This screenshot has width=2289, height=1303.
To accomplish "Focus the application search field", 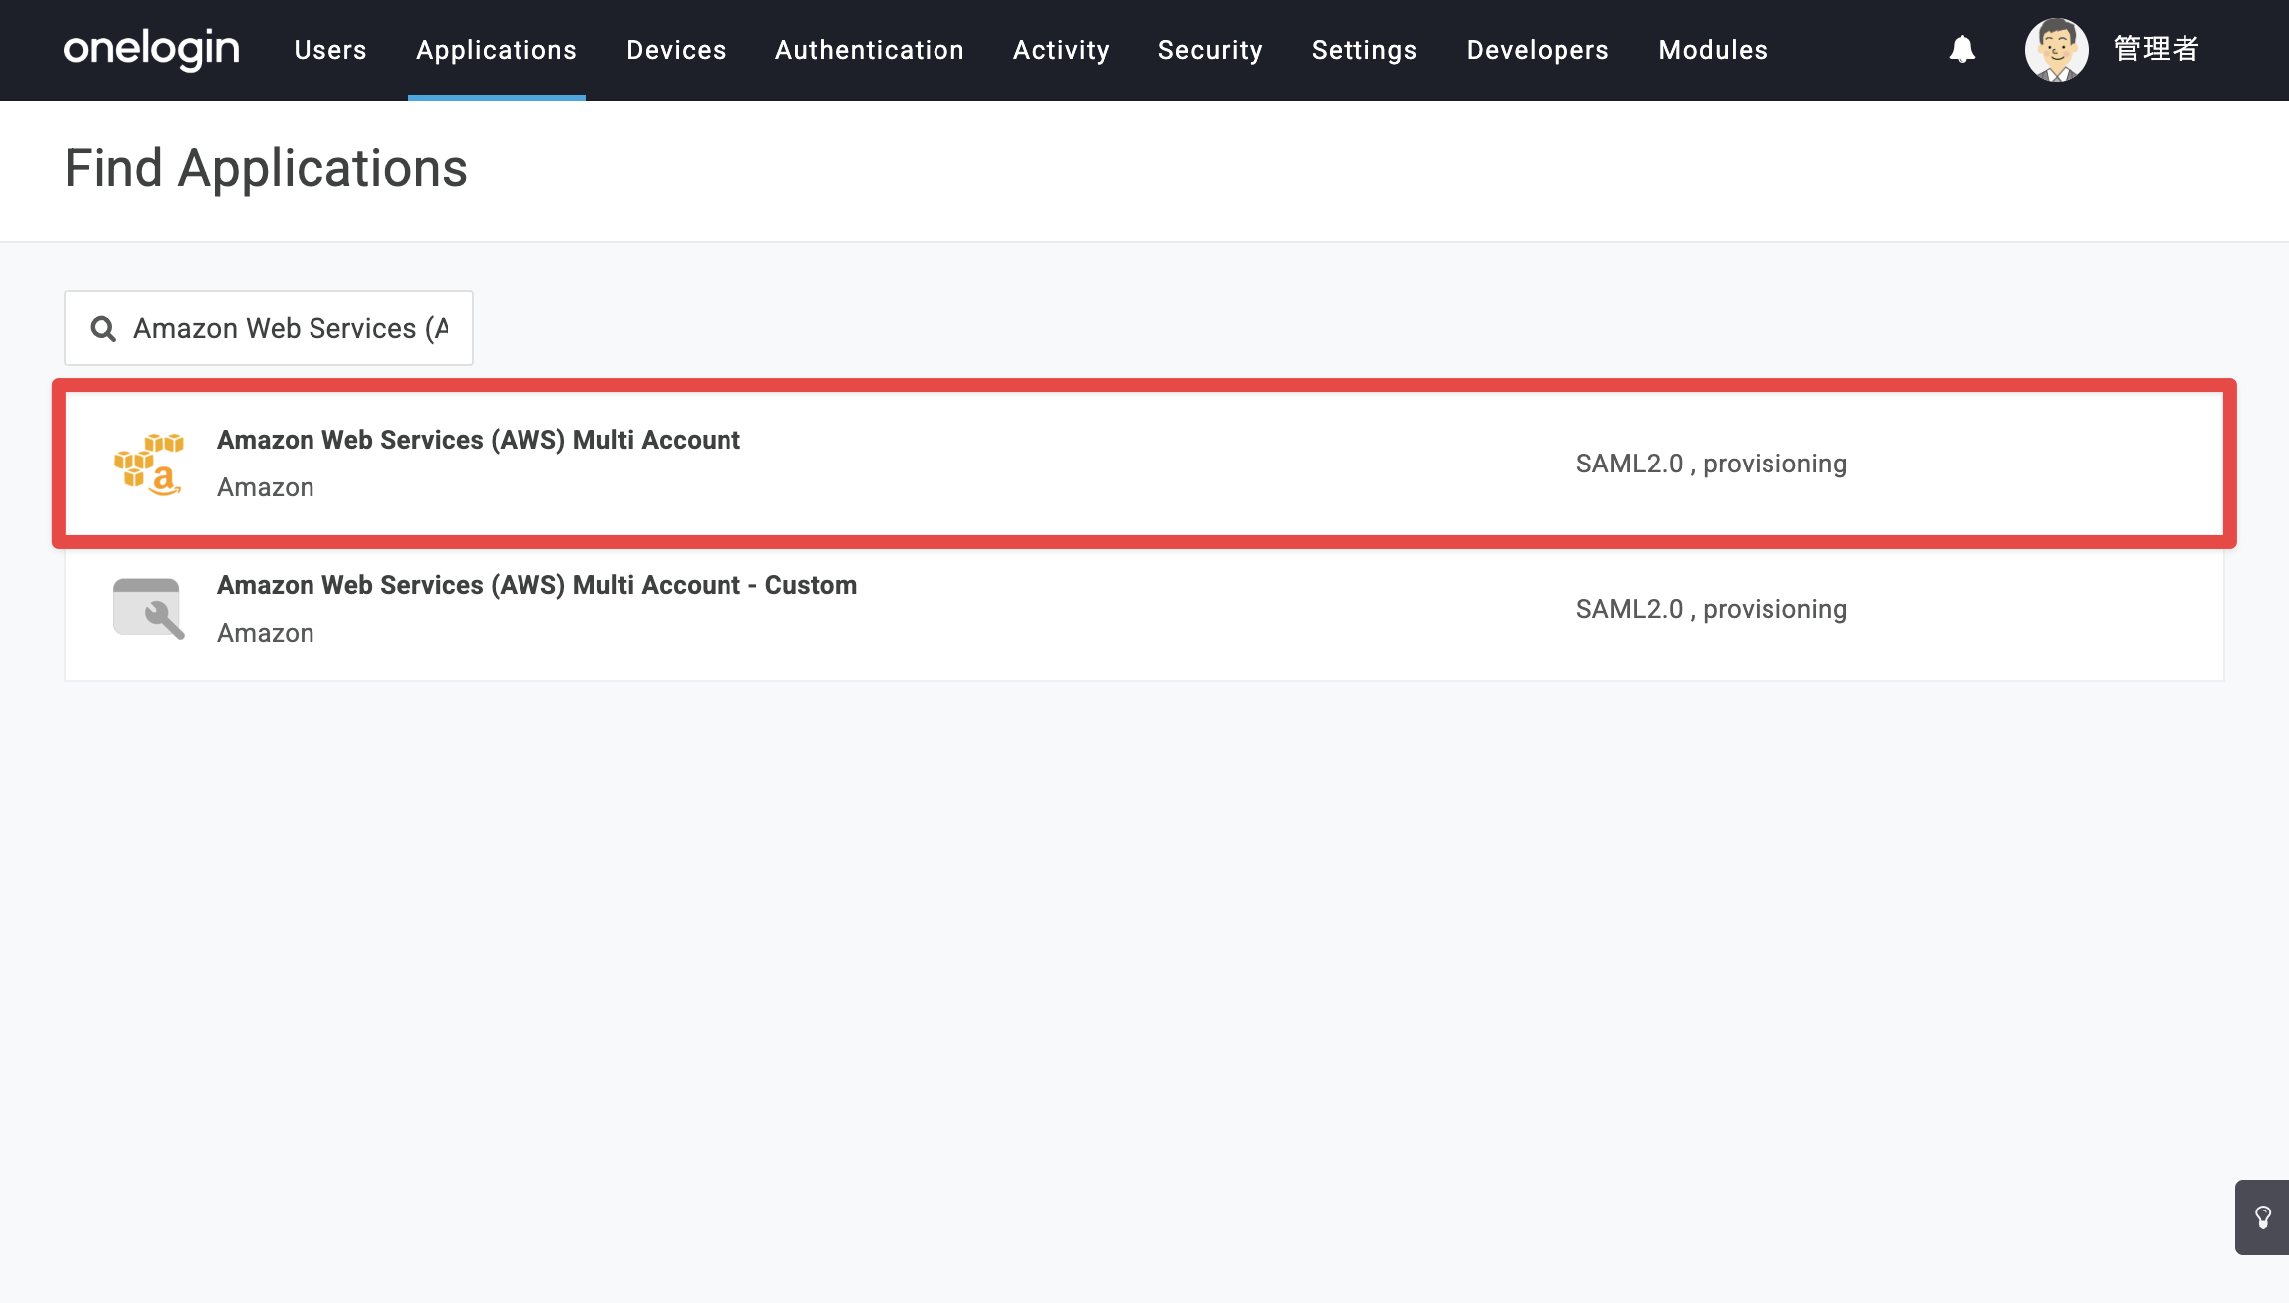I will (269, 328).
